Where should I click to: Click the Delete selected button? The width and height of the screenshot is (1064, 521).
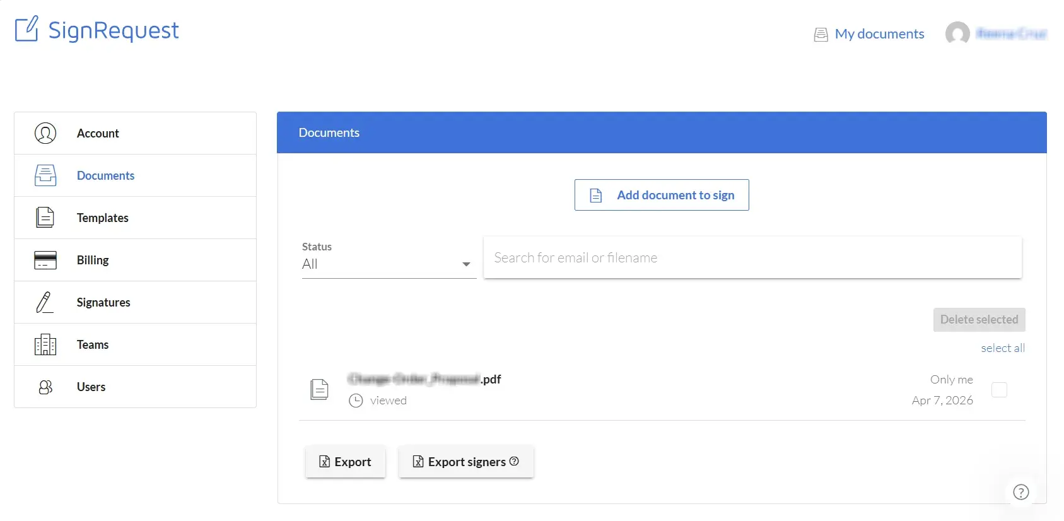(x=979, y=320)
